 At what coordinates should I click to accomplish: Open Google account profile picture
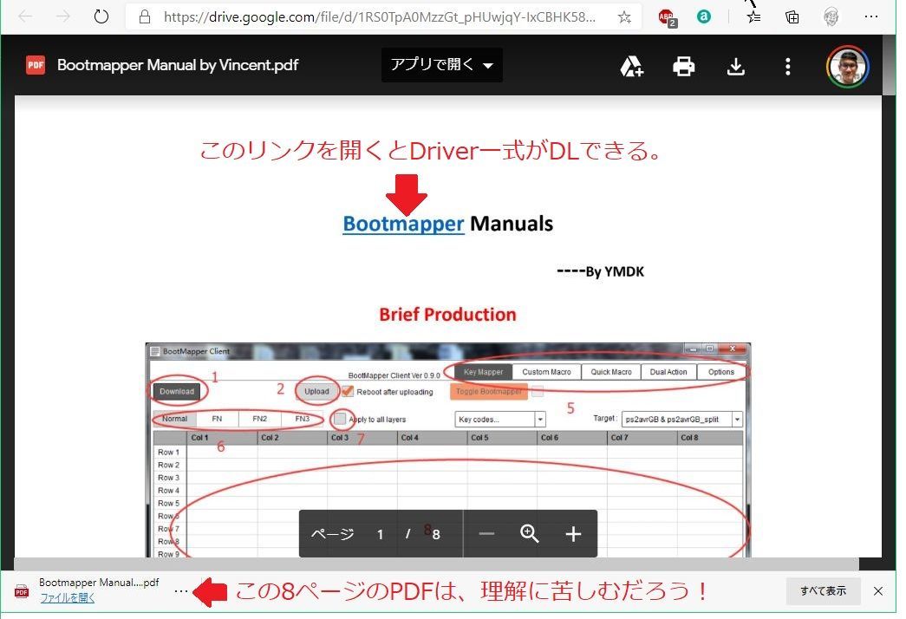(x=848, y=67)
